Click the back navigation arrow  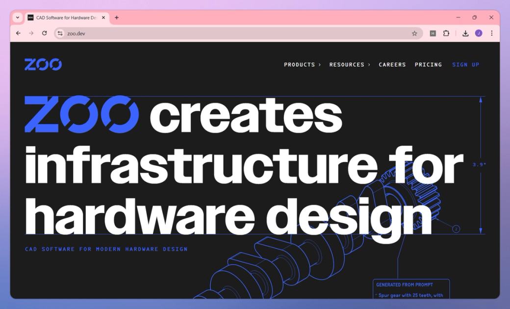click(x=18, y=33)
